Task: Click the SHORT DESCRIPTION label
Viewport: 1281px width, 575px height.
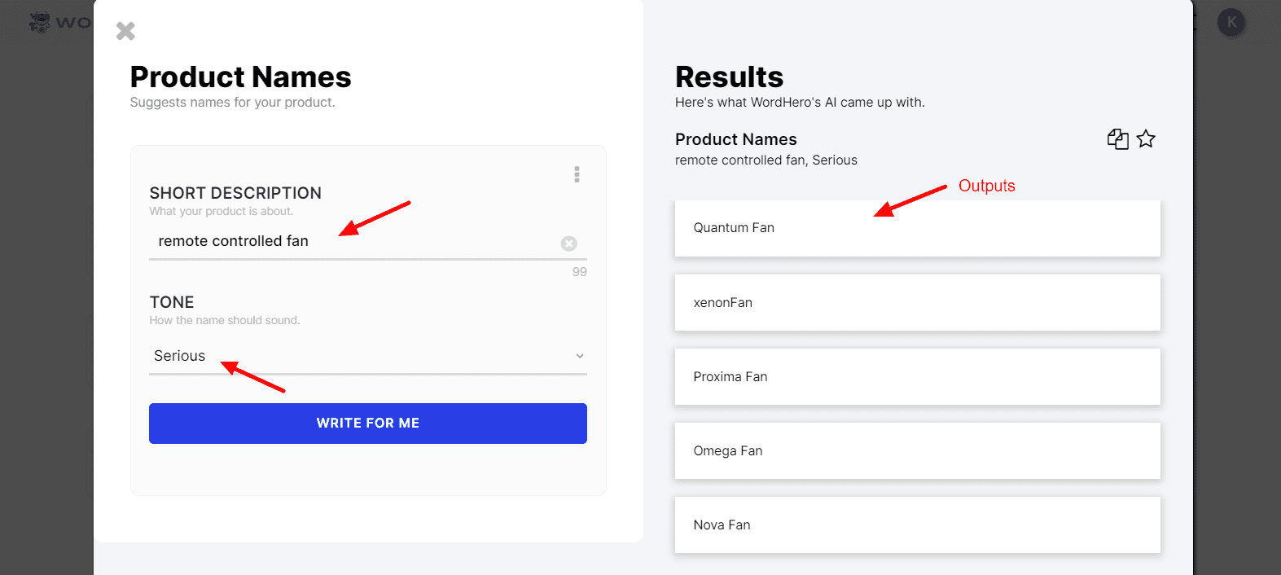Action: coord(235,193)
